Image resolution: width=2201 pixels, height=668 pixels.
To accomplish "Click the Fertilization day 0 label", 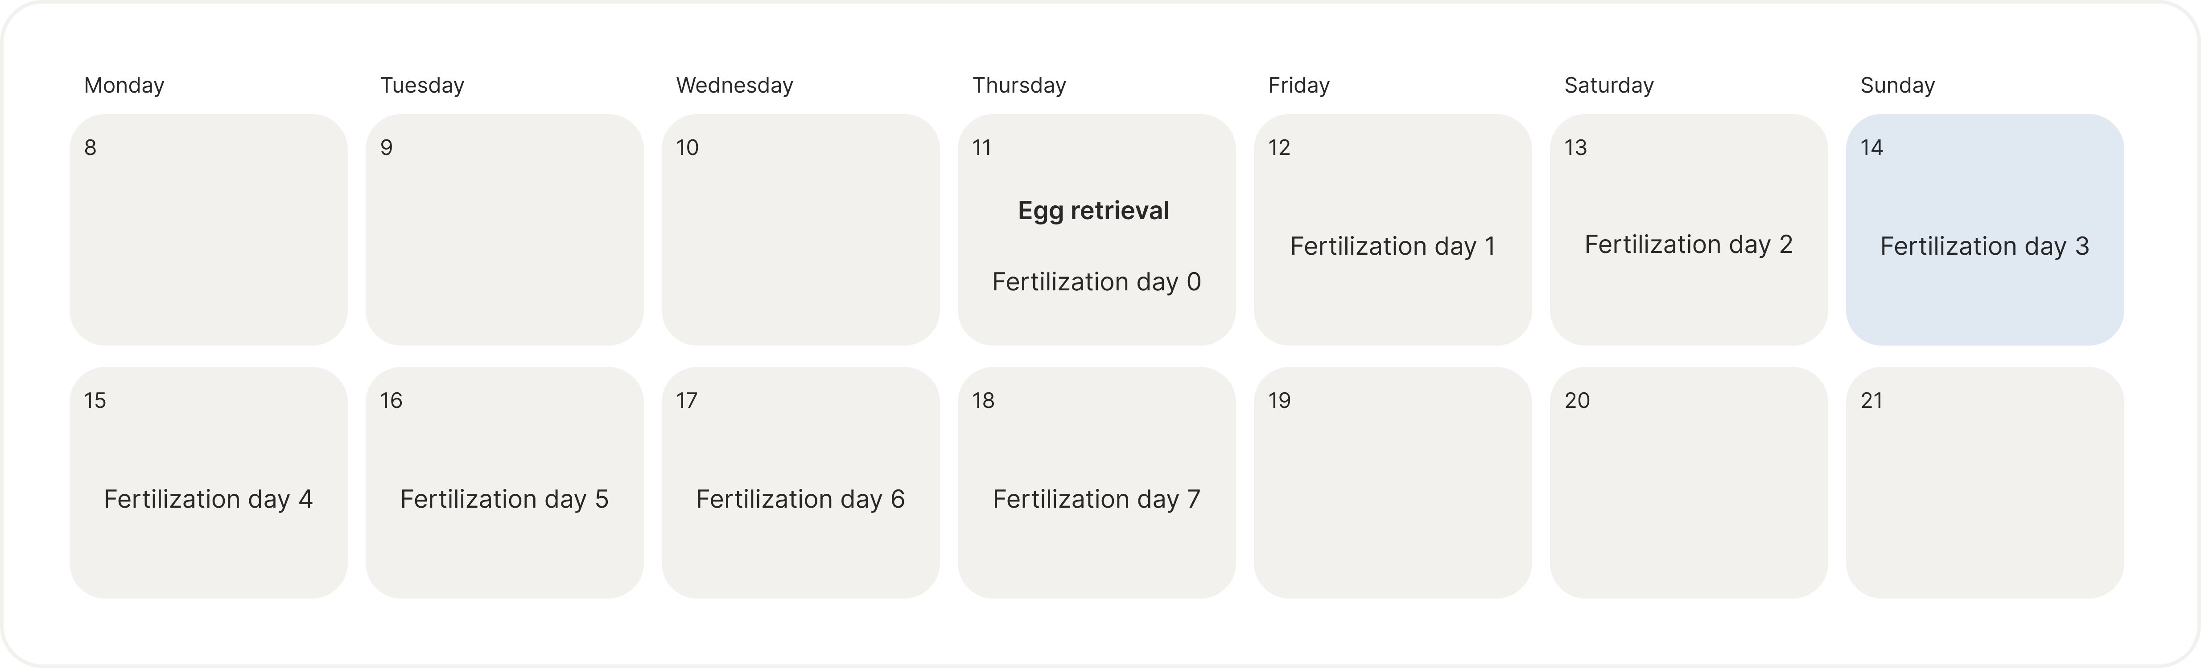I will click(x=1096, y=281).
